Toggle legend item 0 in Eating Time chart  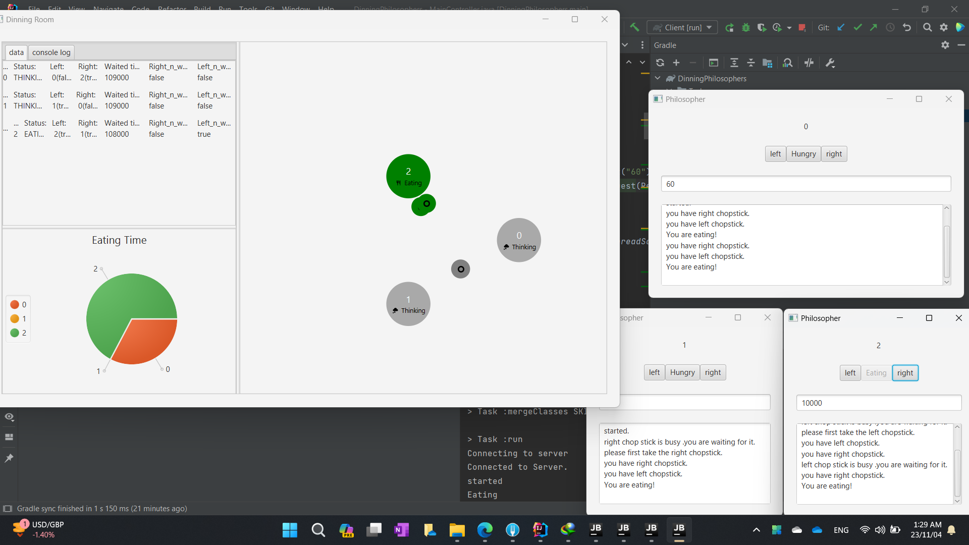(18, 304)
